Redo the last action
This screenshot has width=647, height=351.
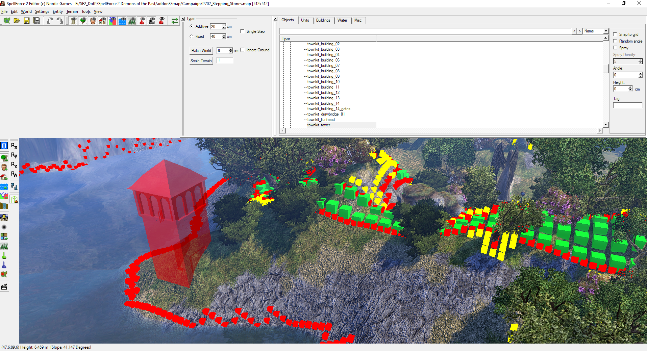pos(60,21)
